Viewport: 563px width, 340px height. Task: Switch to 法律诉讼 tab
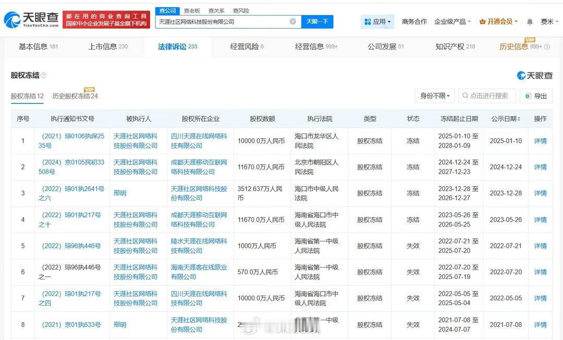tap(177, 47)
